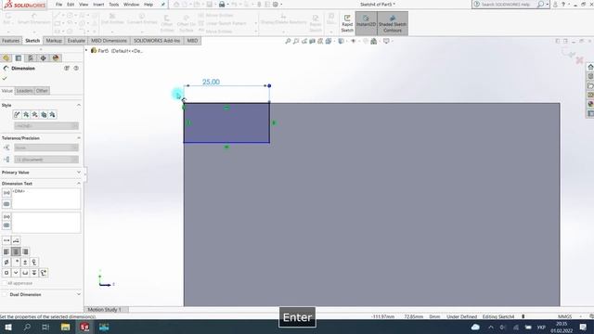This screenshot has height=334, width=594.
Task: Open the style name dropdown
Action: point(46,126)
